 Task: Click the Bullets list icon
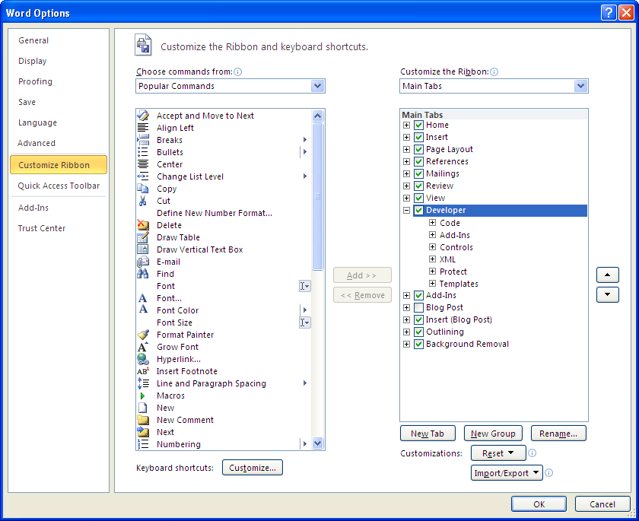pos(143,152)
